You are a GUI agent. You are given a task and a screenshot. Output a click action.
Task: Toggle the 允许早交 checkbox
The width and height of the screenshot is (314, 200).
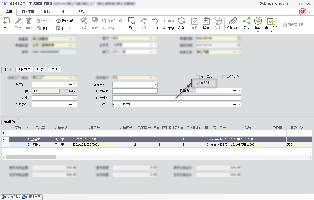pos(197,77)
